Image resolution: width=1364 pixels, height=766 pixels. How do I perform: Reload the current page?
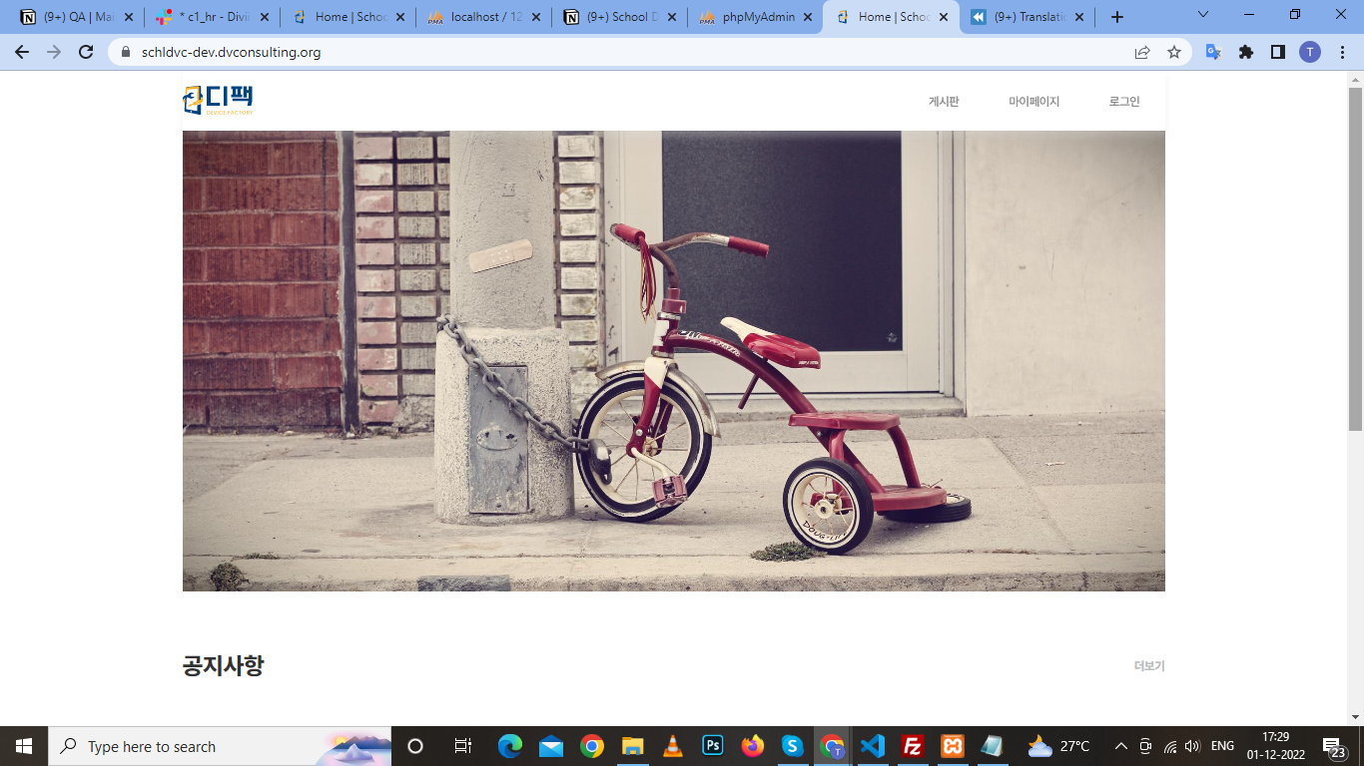click(86, 52)
